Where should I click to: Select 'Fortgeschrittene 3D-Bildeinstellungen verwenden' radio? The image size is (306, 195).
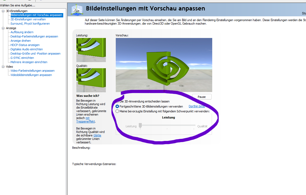(x=117, y=106)
